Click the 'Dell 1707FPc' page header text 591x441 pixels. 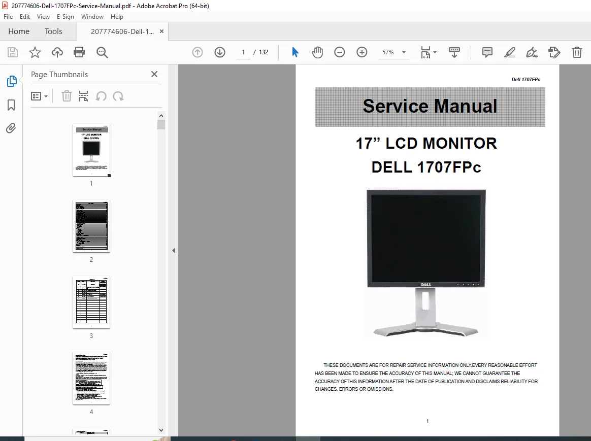click(x=526, y=80)
